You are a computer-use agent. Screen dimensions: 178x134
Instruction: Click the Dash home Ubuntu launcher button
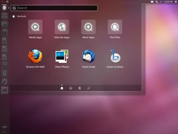tap(4, 8)
